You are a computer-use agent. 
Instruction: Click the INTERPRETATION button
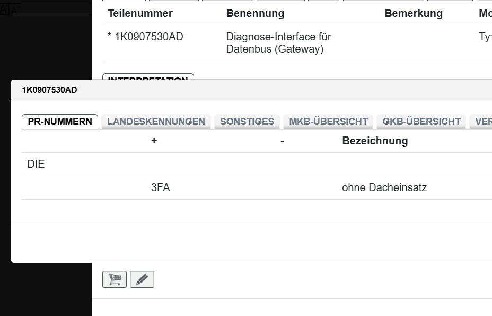tap(148, 78)
